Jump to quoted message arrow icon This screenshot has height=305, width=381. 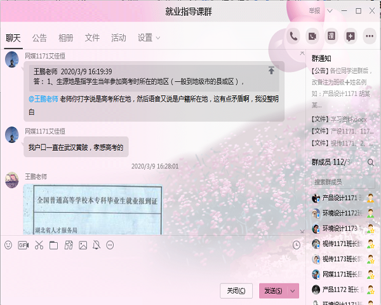click(271, 71)
